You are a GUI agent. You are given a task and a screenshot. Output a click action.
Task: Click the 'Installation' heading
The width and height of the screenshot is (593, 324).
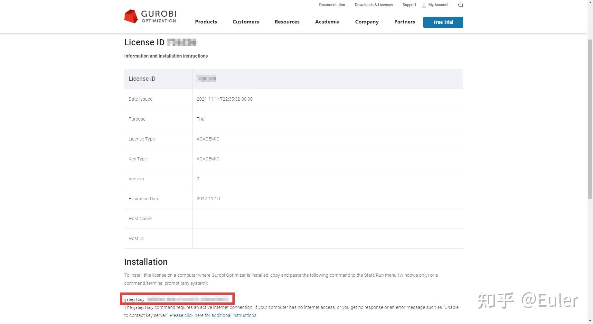coord(146,262)
